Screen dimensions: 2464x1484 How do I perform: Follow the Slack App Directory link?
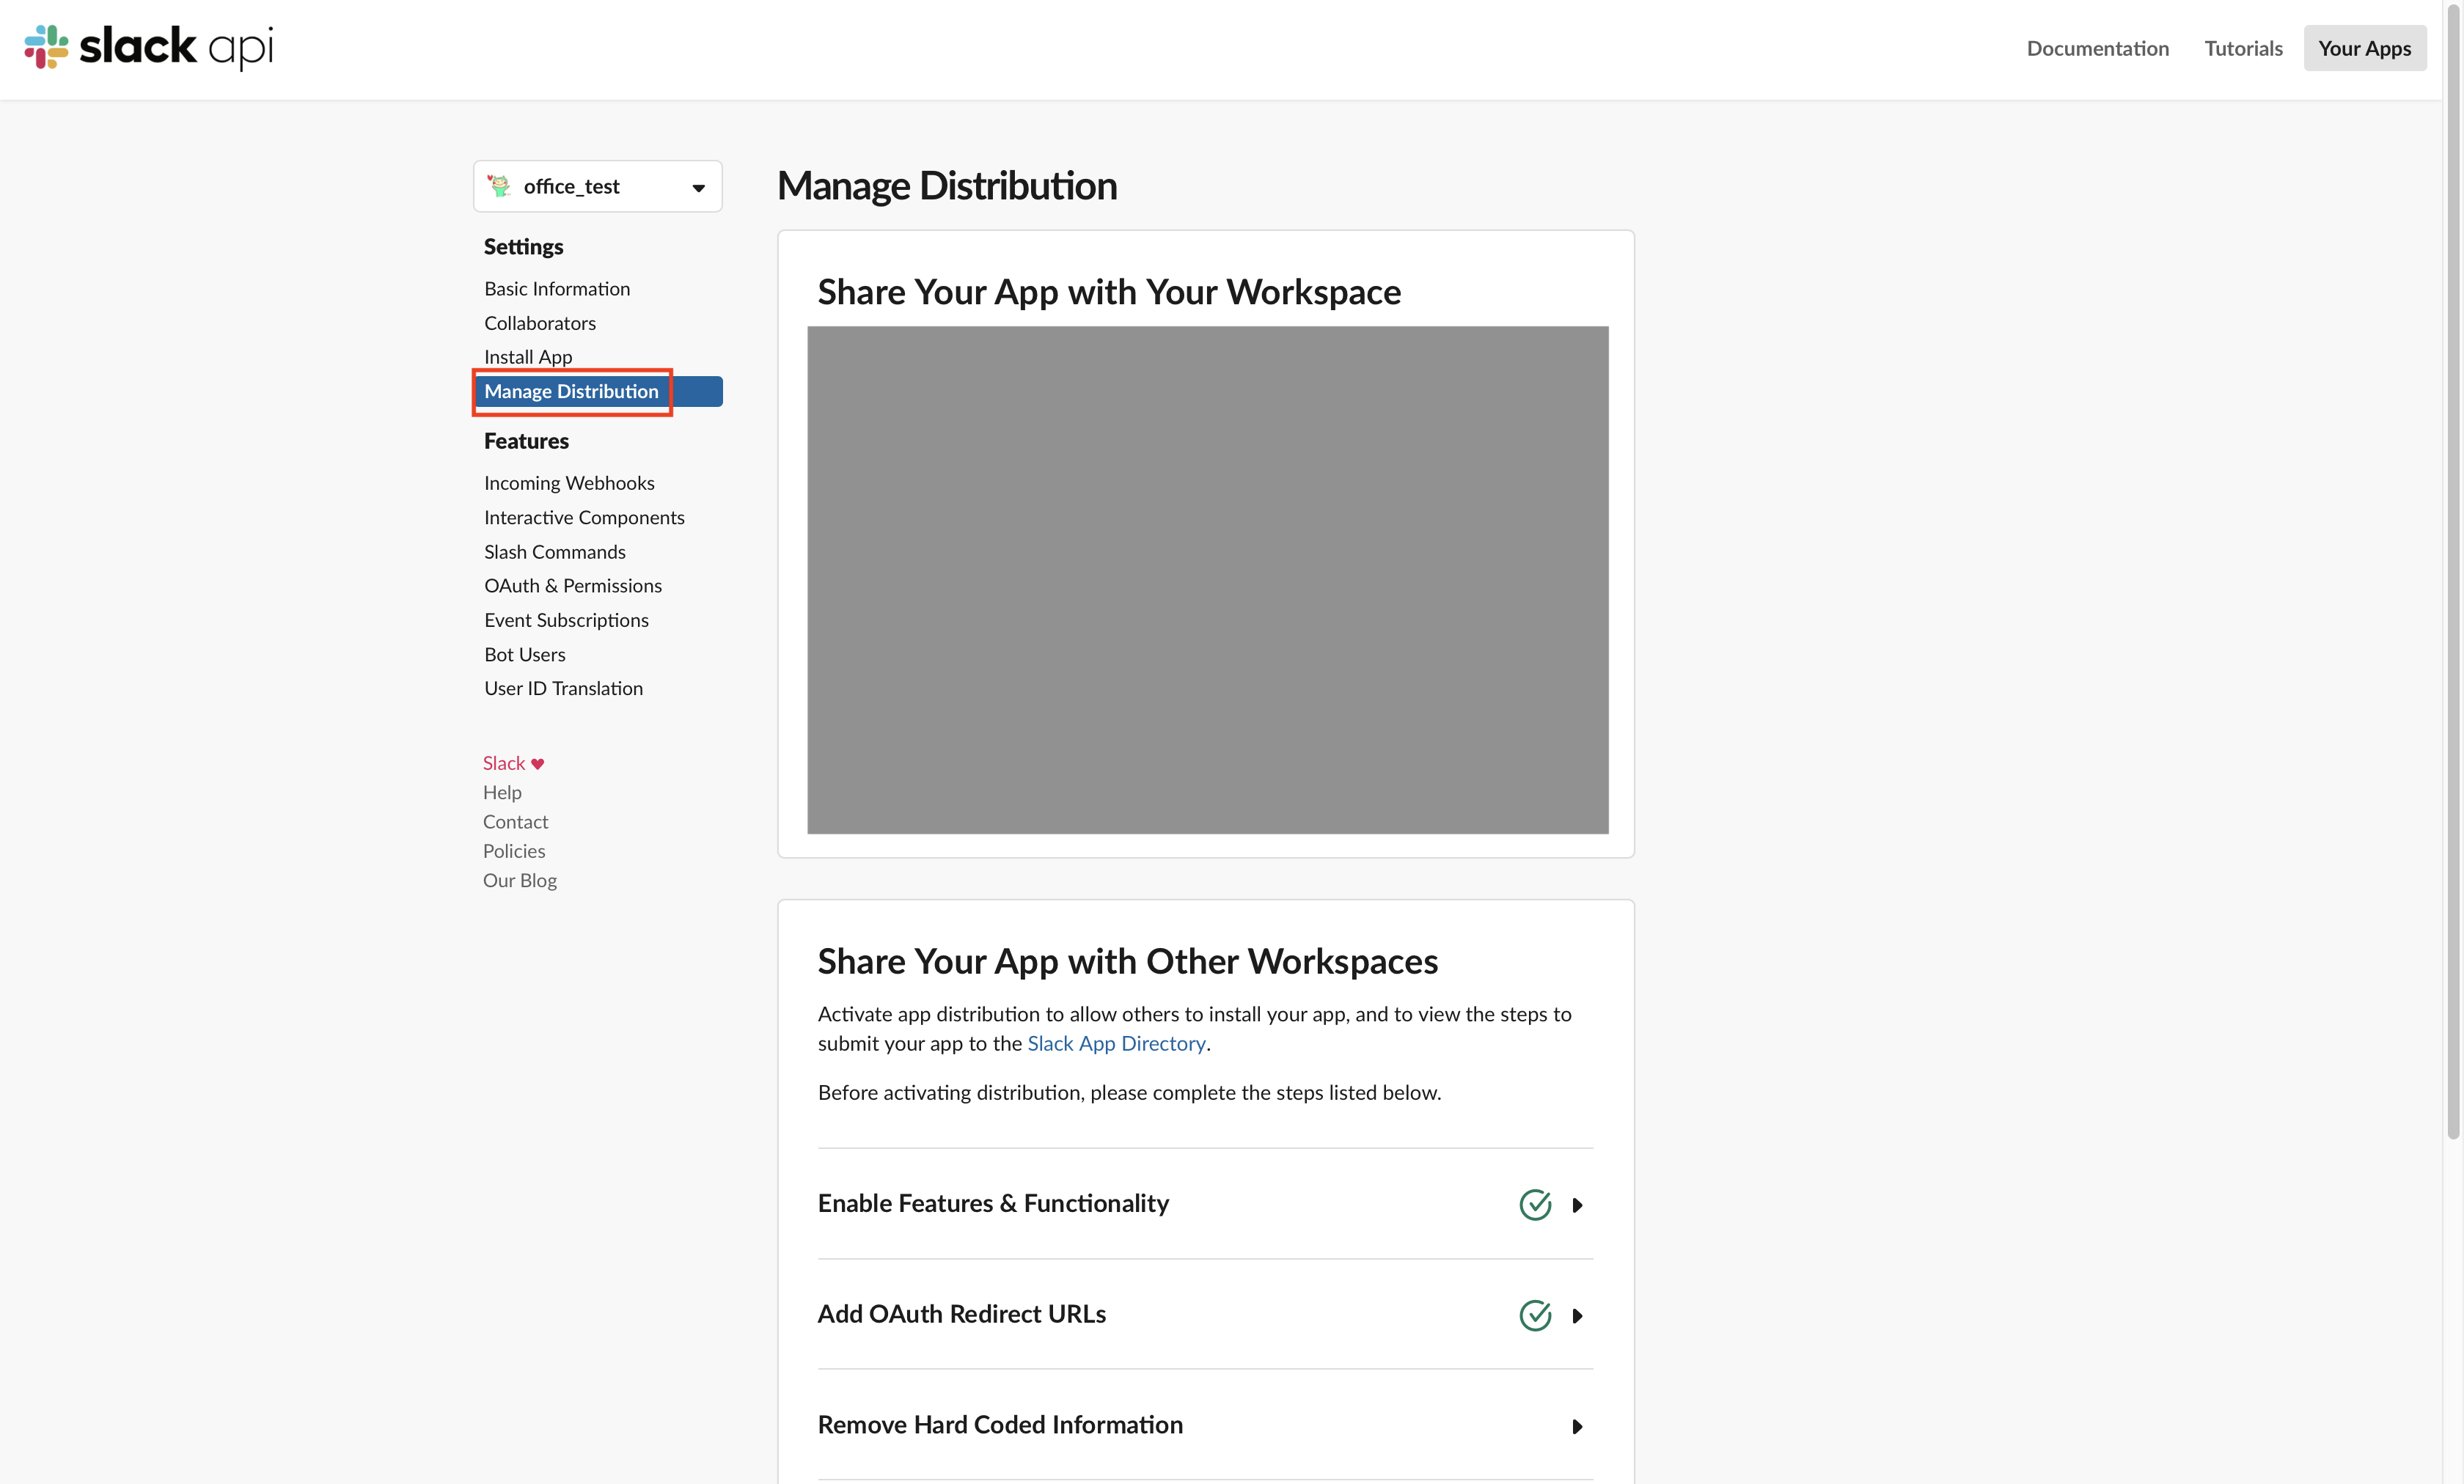pos(1116,1043)
